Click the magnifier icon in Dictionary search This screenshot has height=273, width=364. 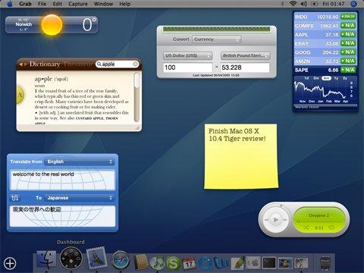pyautogui.click(x=99, y=64)
